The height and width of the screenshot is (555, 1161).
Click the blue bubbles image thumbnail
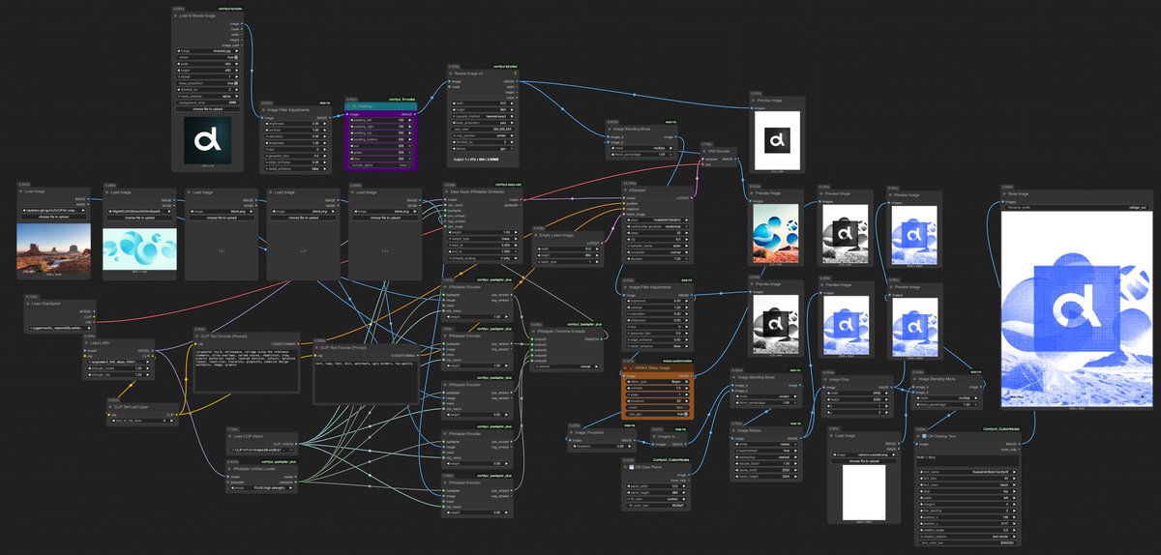tap(137, 247)
